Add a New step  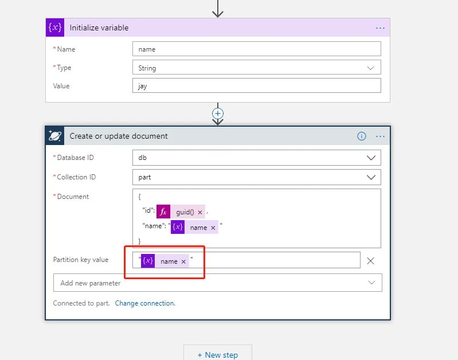click(218, 354)
